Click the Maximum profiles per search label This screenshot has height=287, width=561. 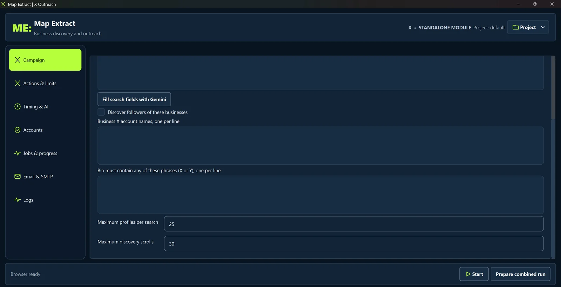[x=128, y=222]
